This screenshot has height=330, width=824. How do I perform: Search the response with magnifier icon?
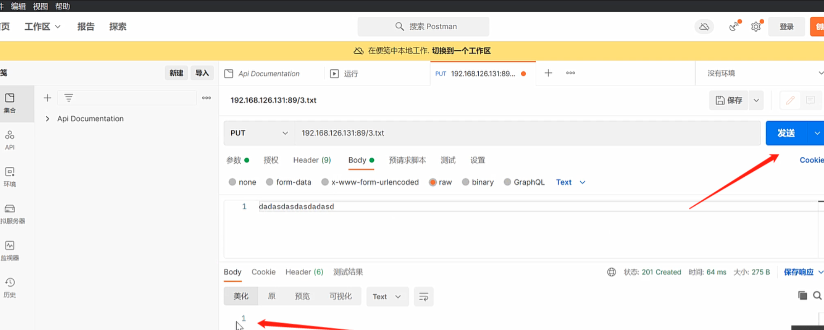pyautogui.click(x=817, y=295)
